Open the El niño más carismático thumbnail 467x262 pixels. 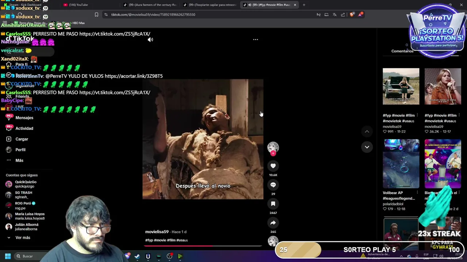click(443, 163)
